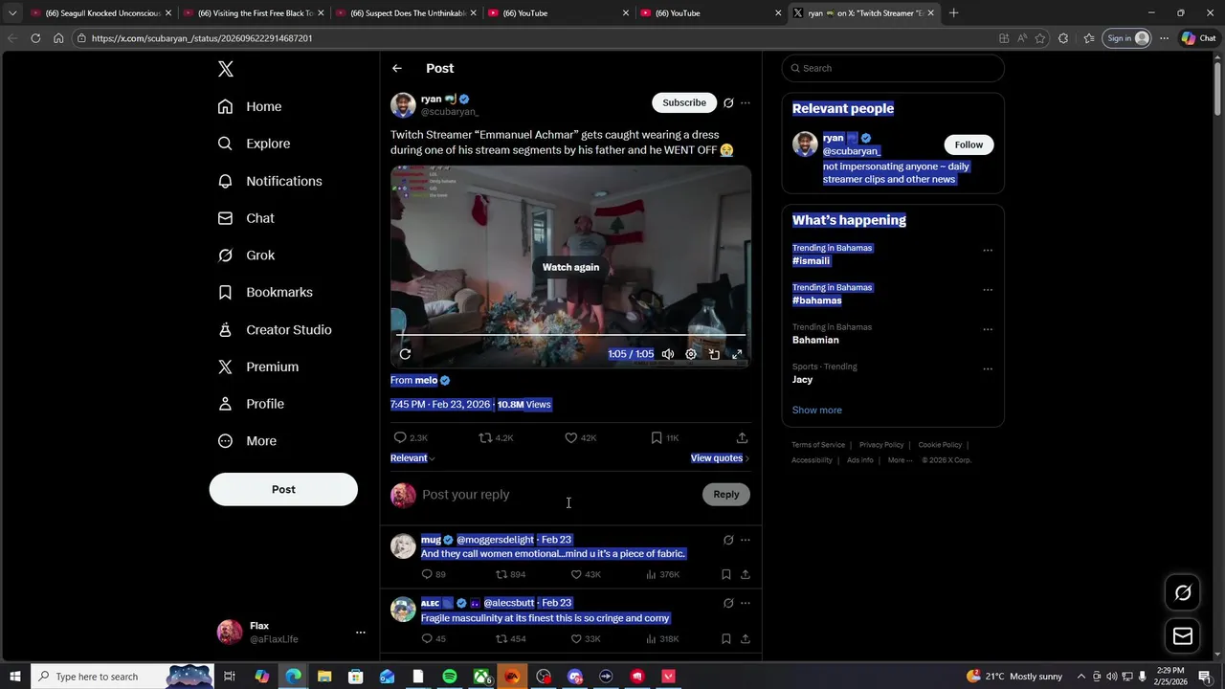Share the main post

coord(742,437)
